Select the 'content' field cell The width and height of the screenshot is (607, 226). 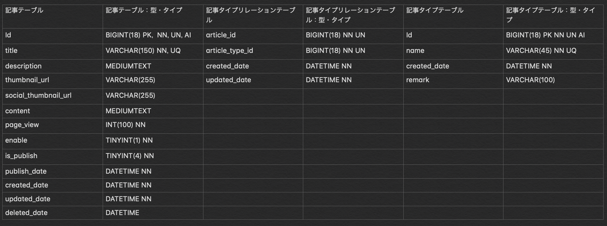tap(53, 111)
